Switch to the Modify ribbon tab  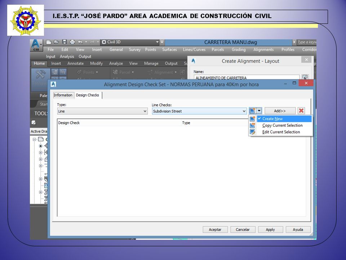(x=97, y=63)
